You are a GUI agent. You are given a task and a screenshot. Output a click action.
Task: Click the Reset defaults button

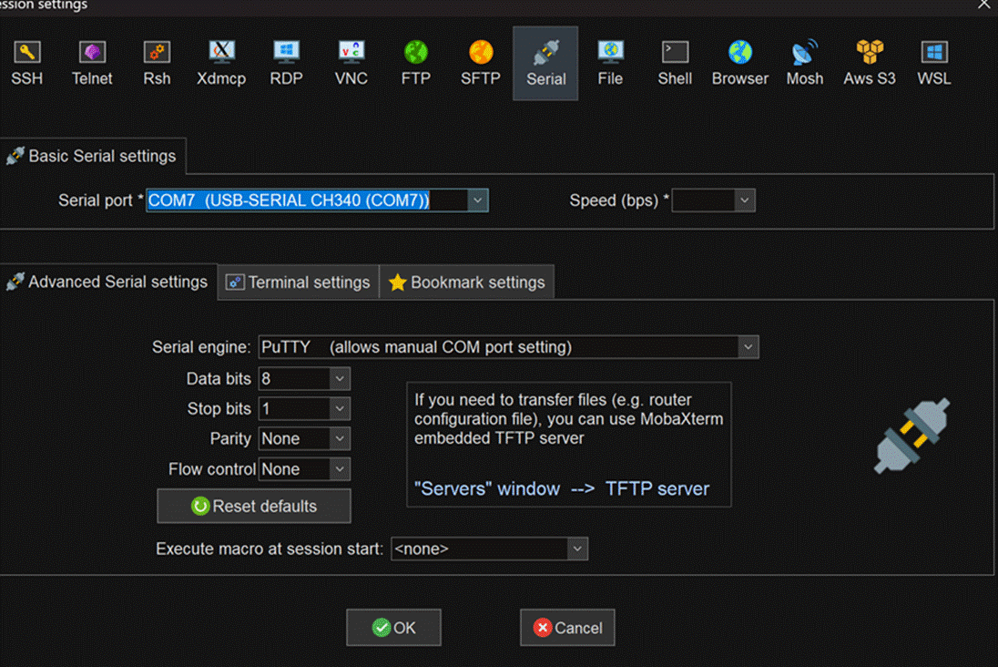[254, 507]
